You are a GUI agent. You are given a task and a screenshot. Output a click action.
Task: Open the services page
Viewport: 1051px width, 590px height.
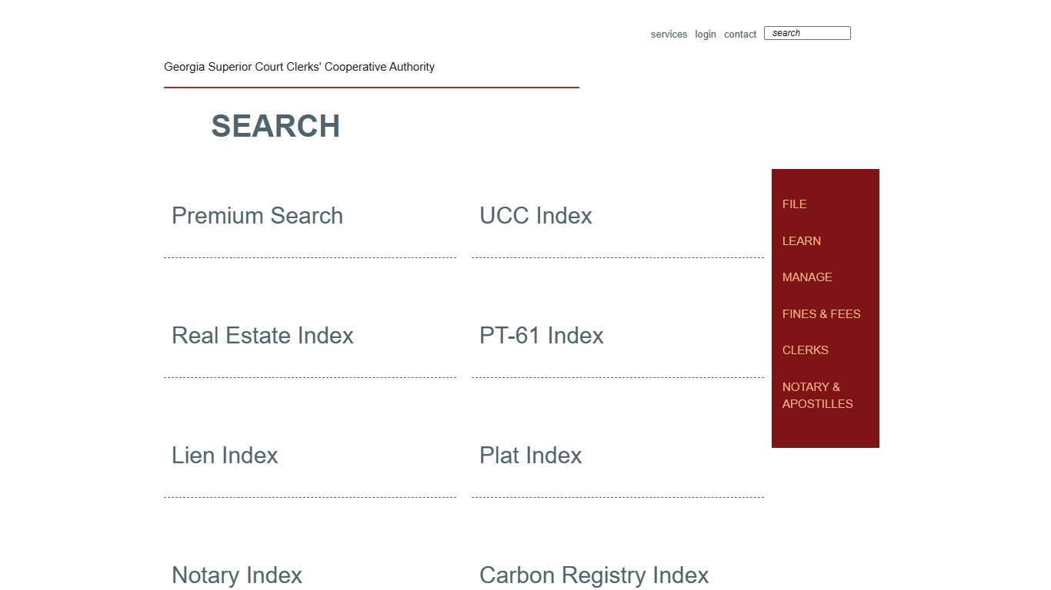click(669, 34)
